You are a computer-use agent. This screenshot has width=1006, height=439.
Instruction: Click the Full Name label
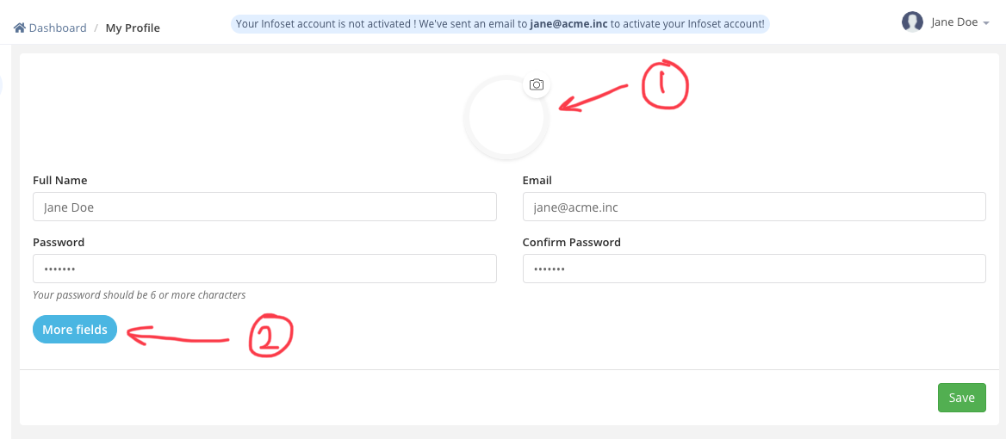click(59, 180)
